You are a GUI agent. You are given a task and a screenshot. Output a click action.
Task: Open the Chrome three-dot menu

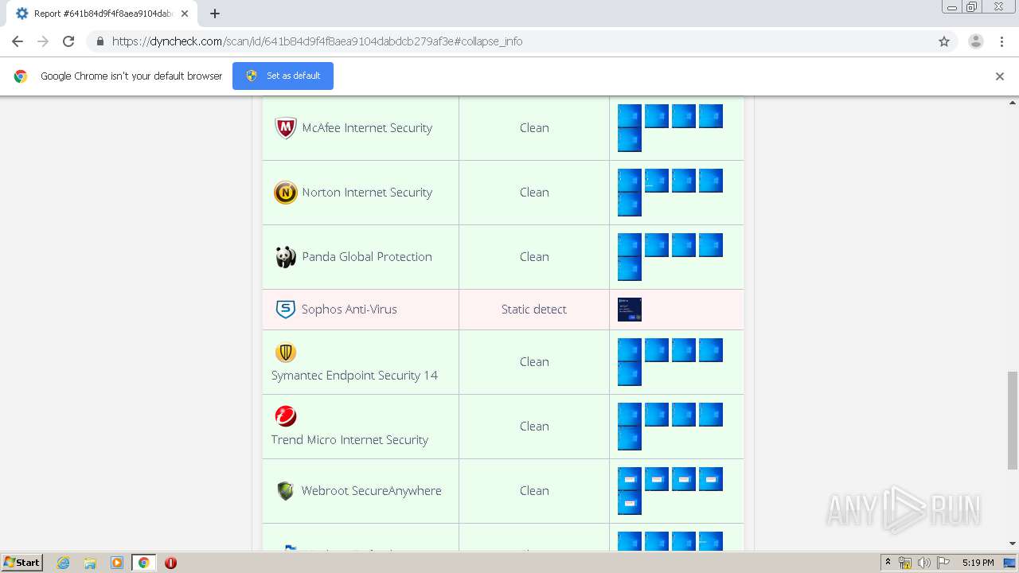tap(1002, 41)
